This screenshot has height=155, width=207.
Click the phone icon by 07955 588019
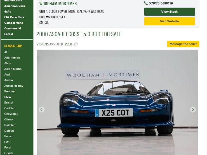click(146, 3)
